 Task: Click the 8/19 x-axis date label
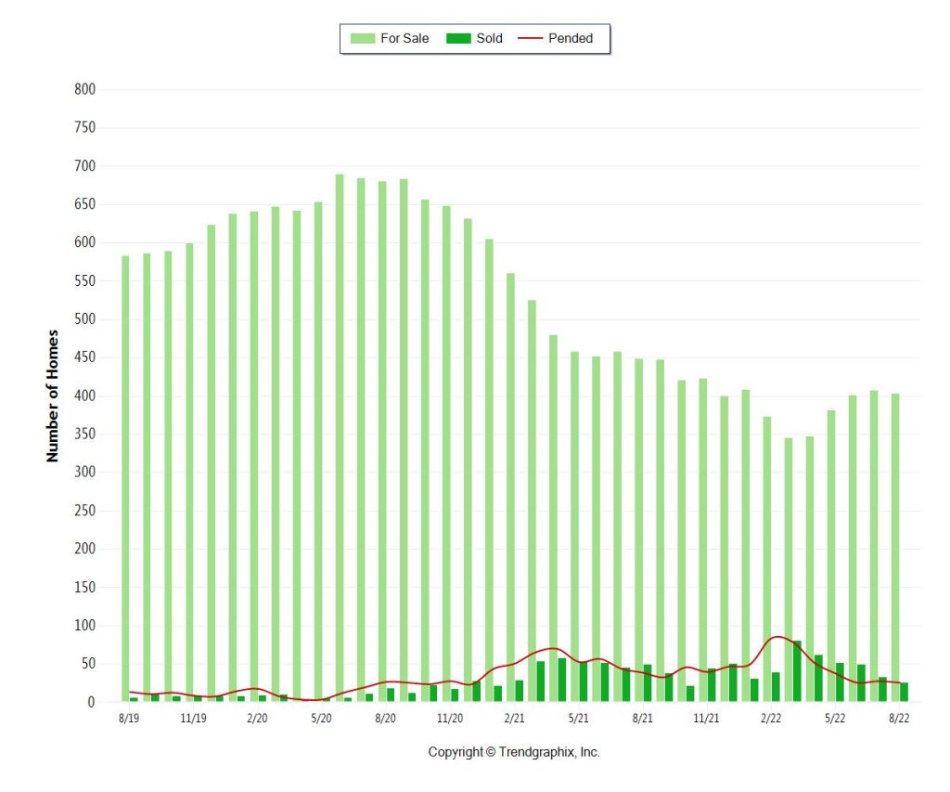pos(128,718)
